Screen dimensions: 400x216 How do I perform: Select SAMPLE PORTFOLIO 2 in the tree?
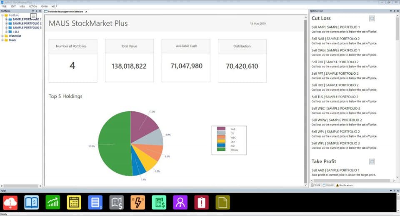point(27,23)
